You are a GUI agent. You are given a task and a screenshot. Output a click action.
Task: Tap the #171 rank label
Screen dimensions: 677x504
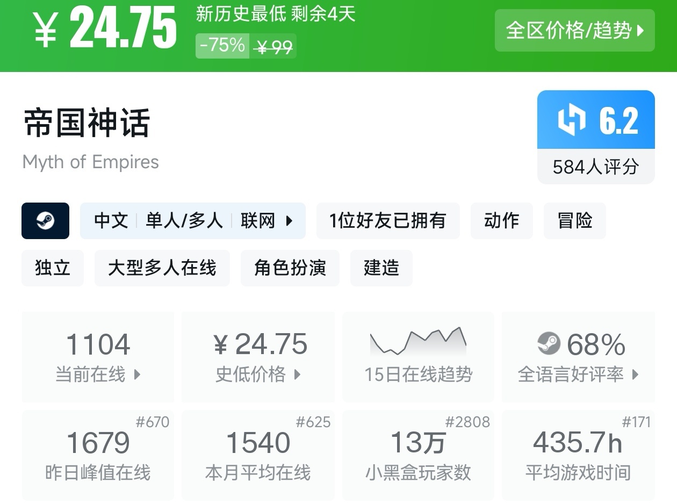pos(637,422)
